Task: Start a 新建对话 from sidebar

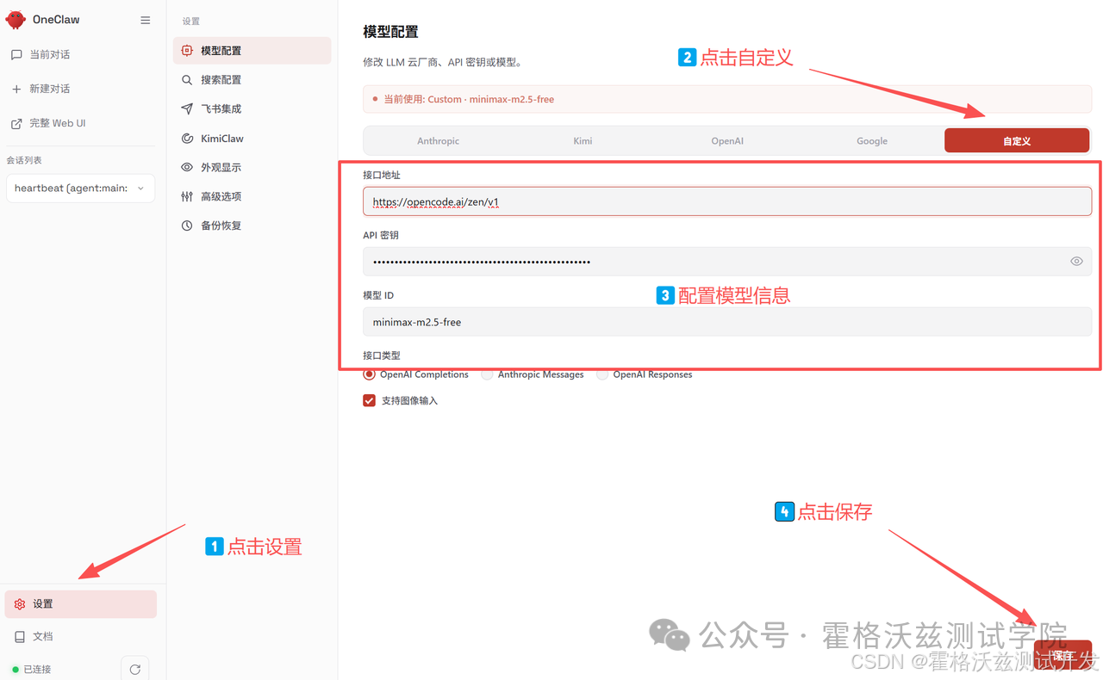Action: tap(81, 89)
